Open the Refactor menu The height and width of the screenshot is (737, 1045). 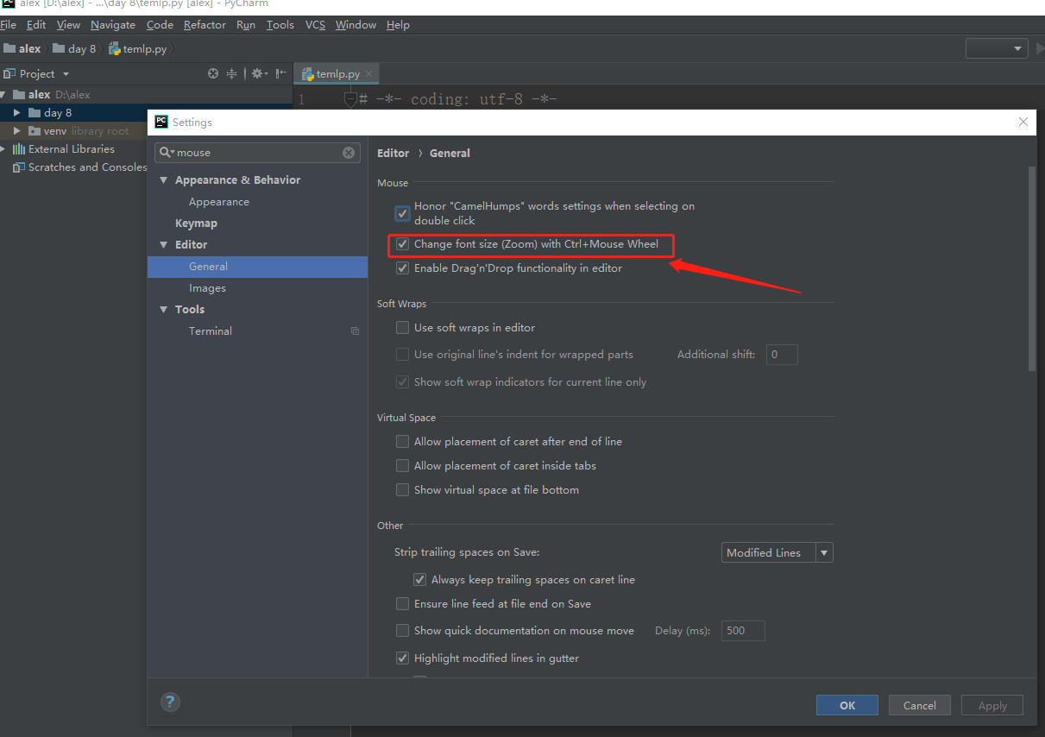coord(205,25)
